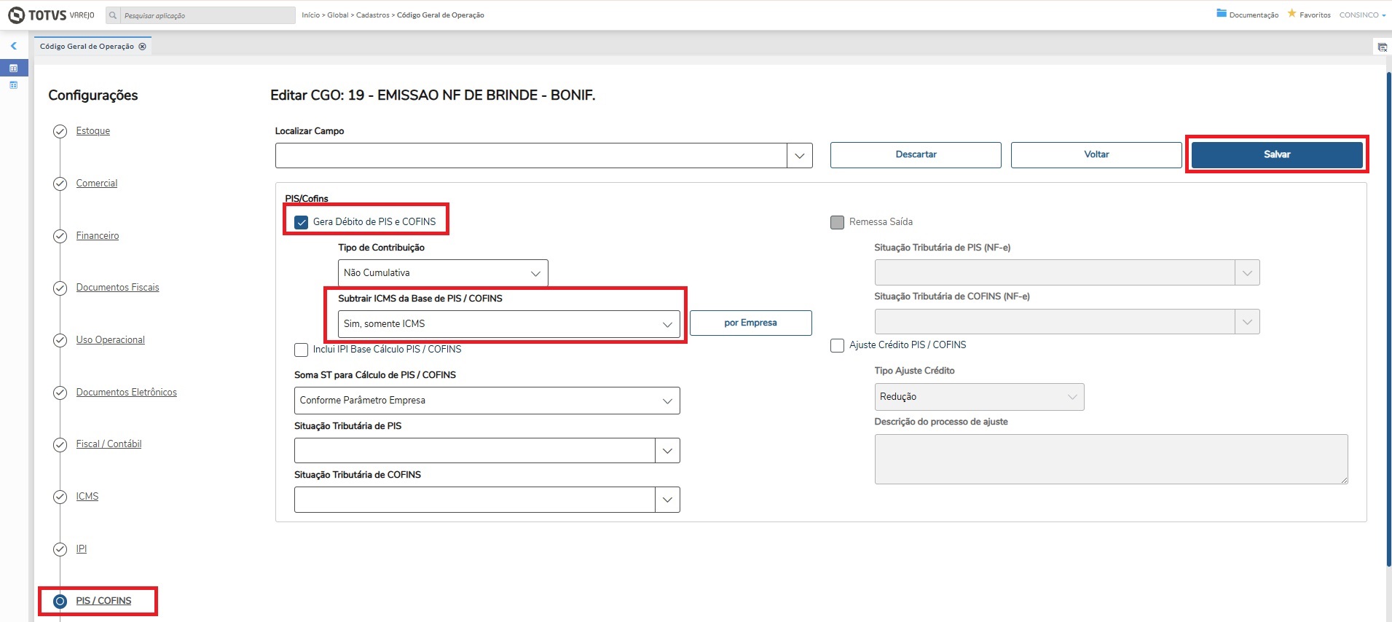Check Inclui IPI Base Cálculo PIS / COFINS
Screen dimensions: 1392x622
[301, 350]
